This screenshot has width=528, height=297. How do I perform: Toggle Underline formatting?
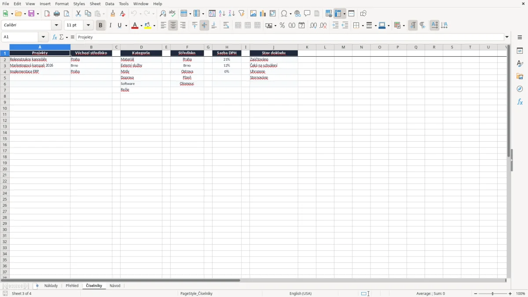120,26
